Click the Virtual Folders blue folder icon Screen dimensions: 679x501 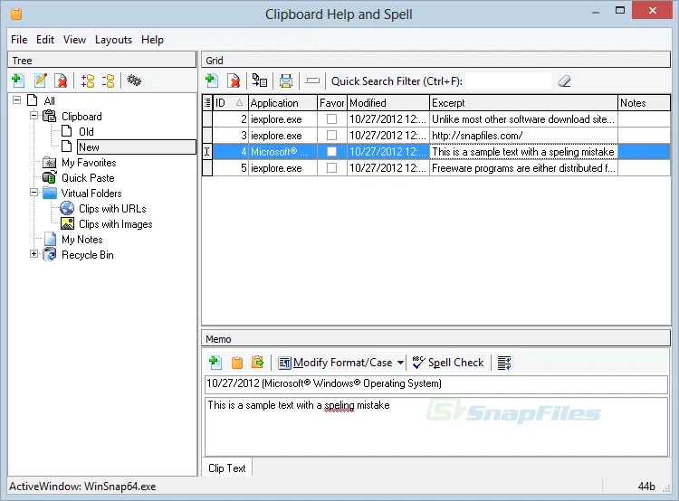50,193
